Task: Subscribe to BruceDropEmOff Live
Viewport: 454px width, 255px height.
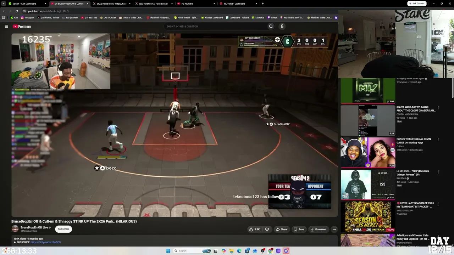Action: coord(63,229)
